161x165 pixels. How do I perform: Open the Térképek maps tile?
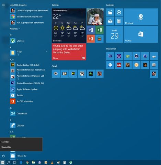click(x=141, y=17)
